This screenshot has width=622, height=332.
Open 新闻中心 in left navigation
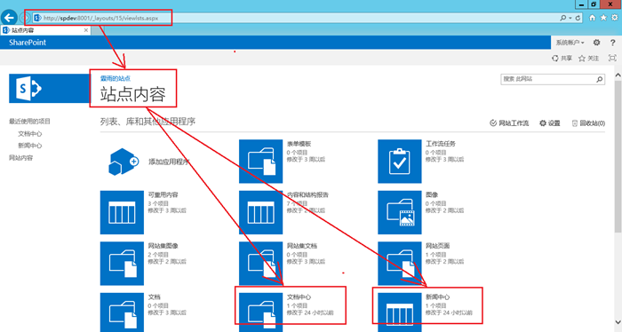click(29, 146)
